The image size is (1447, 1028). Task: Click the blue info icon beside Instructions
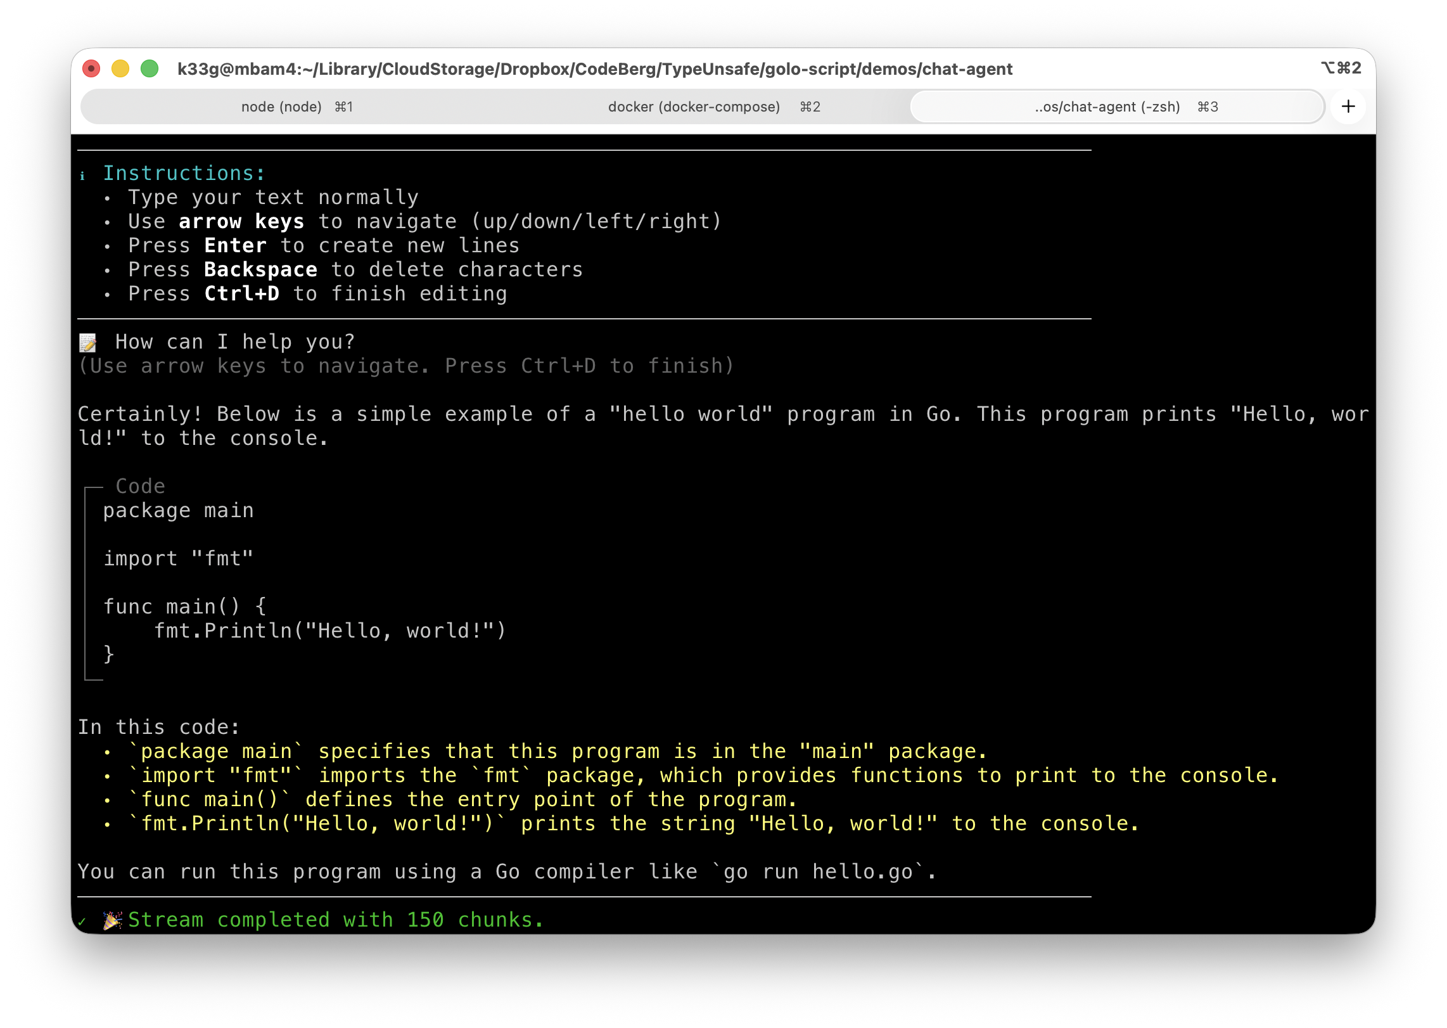(x=82, y=175)
